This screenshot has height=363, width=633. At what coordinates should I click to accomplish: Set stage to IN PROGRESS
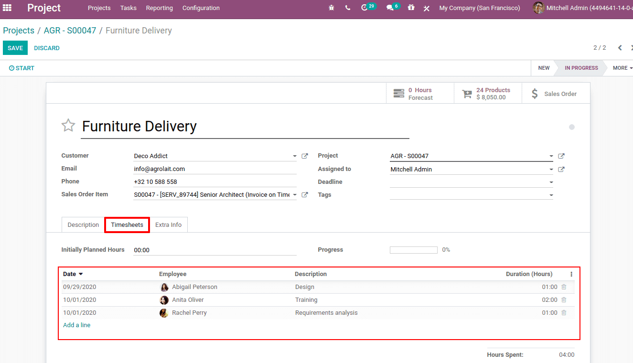coord(581,68)
